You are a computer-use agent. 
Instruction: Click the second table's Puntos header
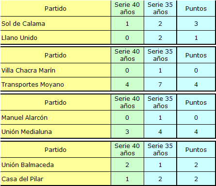(x=196, y=56)
